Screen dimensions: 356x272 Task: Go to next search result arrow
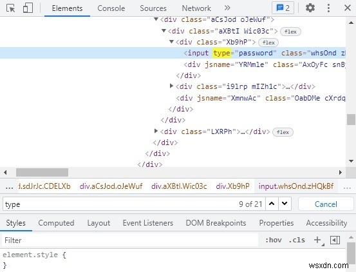(285, 204)
